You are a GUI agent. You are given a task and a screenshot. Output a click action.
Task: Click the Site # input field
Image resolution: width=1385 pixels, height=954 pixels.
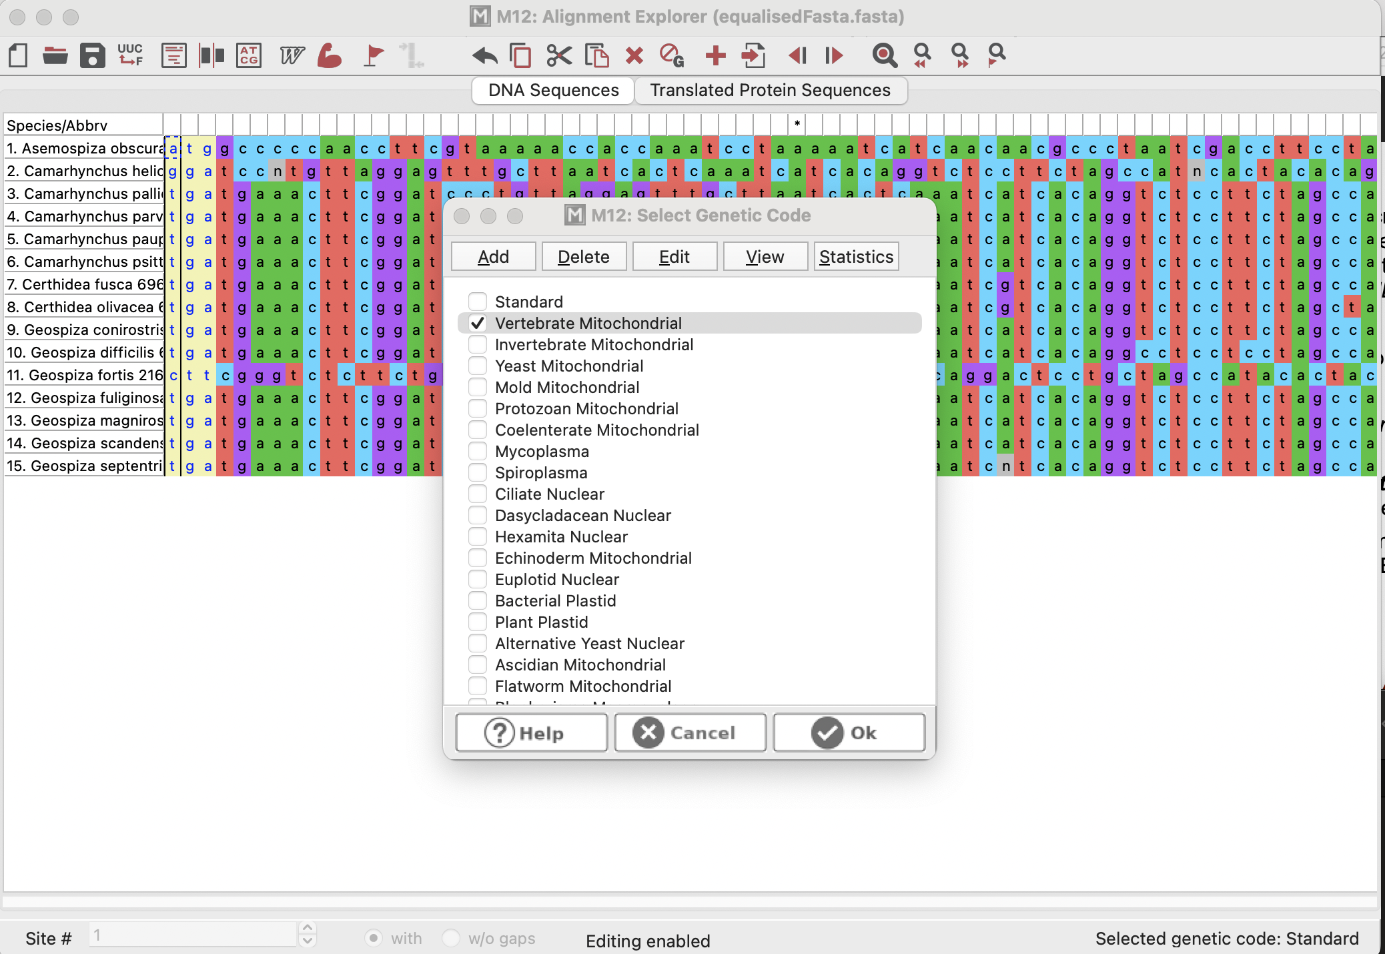coord(193,935)
